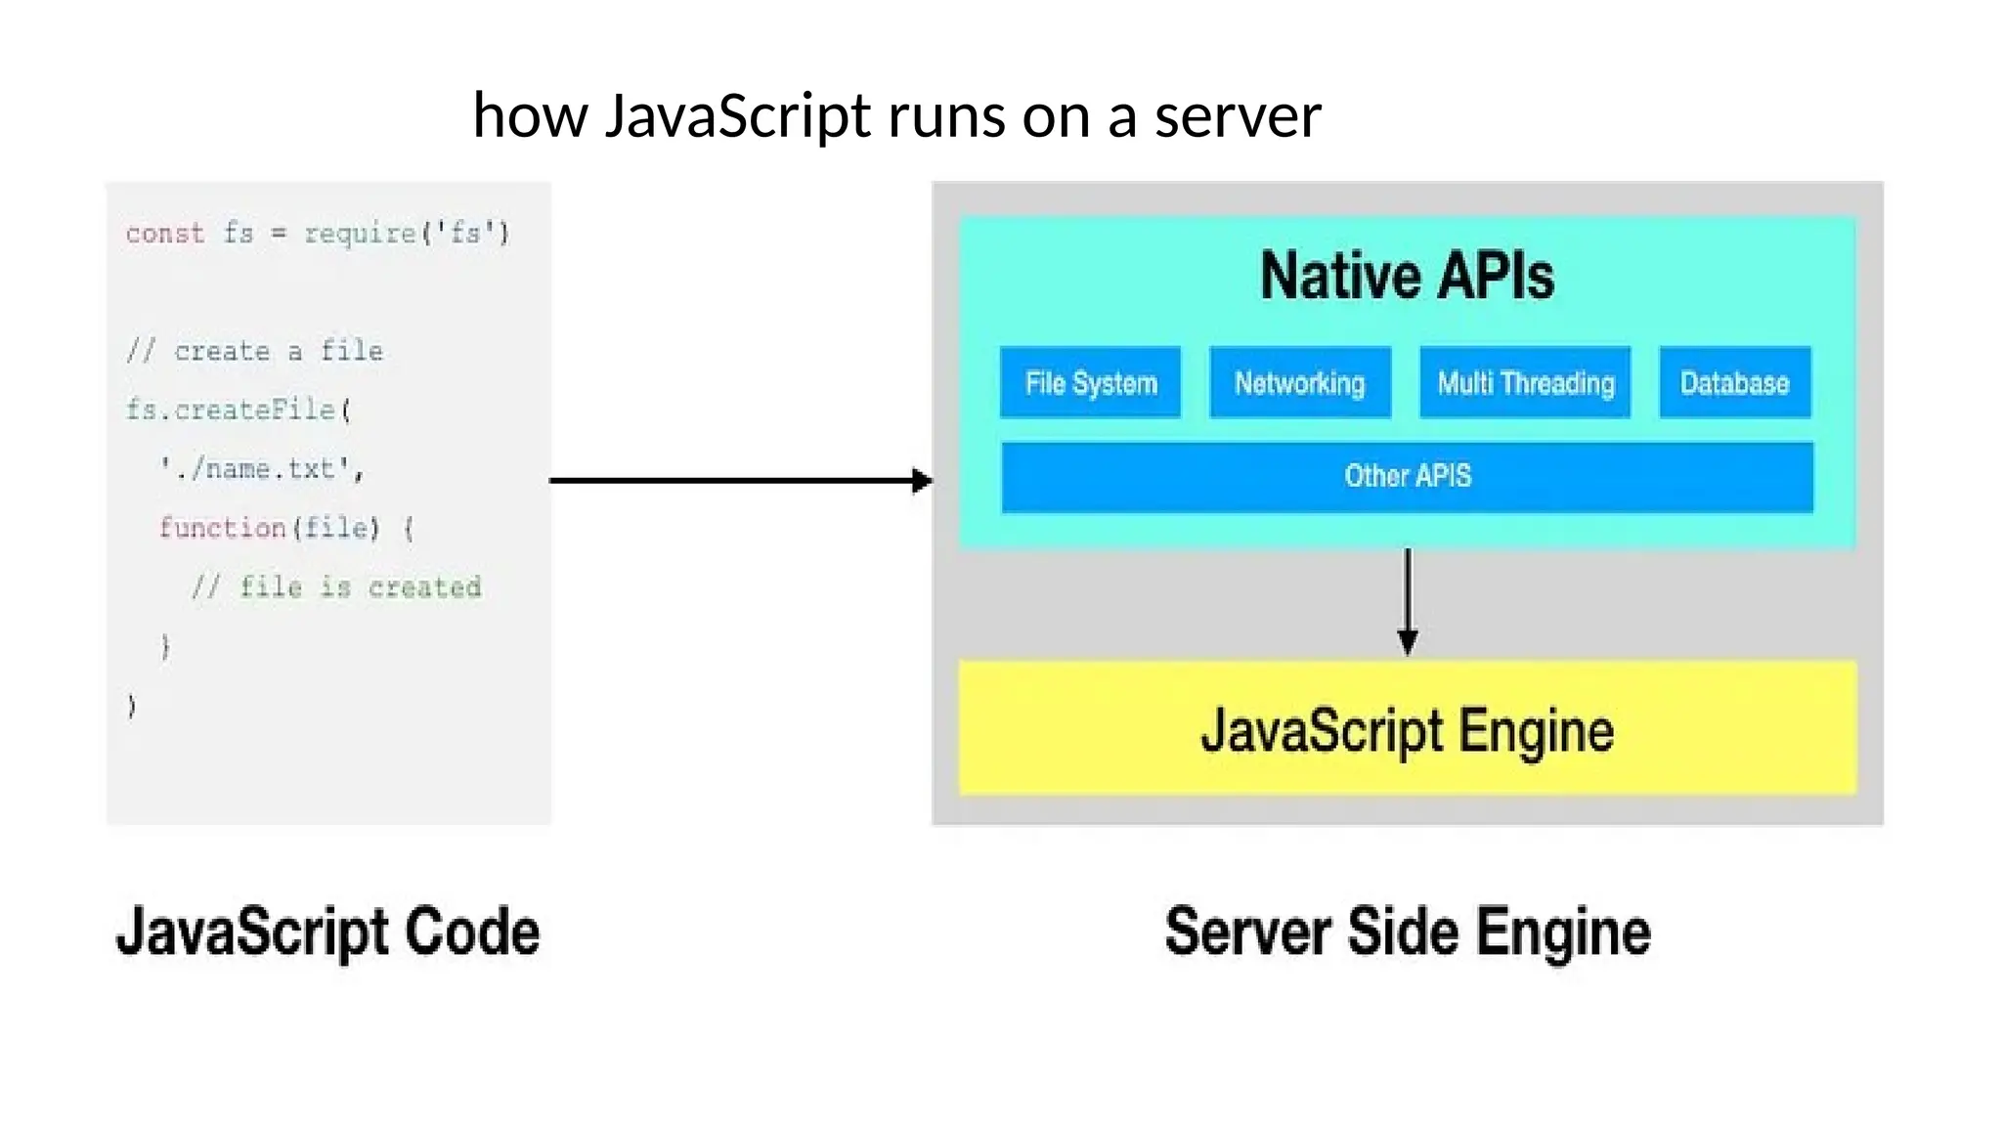
Task: Select the Other APIS bar
Action: [x=1408, y=477]
